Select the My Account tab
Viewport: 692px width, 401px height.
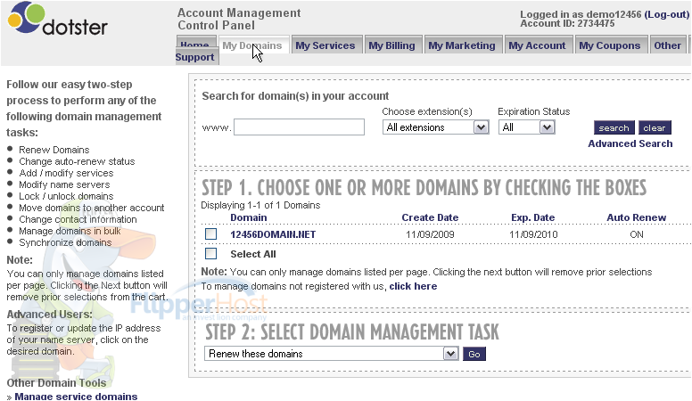tap(537, 45)
